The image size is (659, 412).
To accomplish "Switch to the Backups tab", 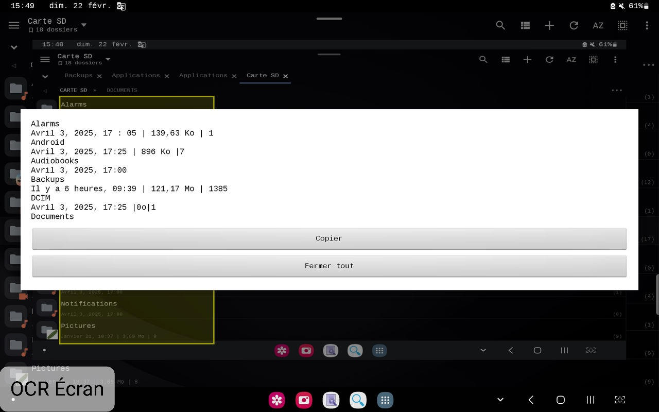I will point(78,76).
